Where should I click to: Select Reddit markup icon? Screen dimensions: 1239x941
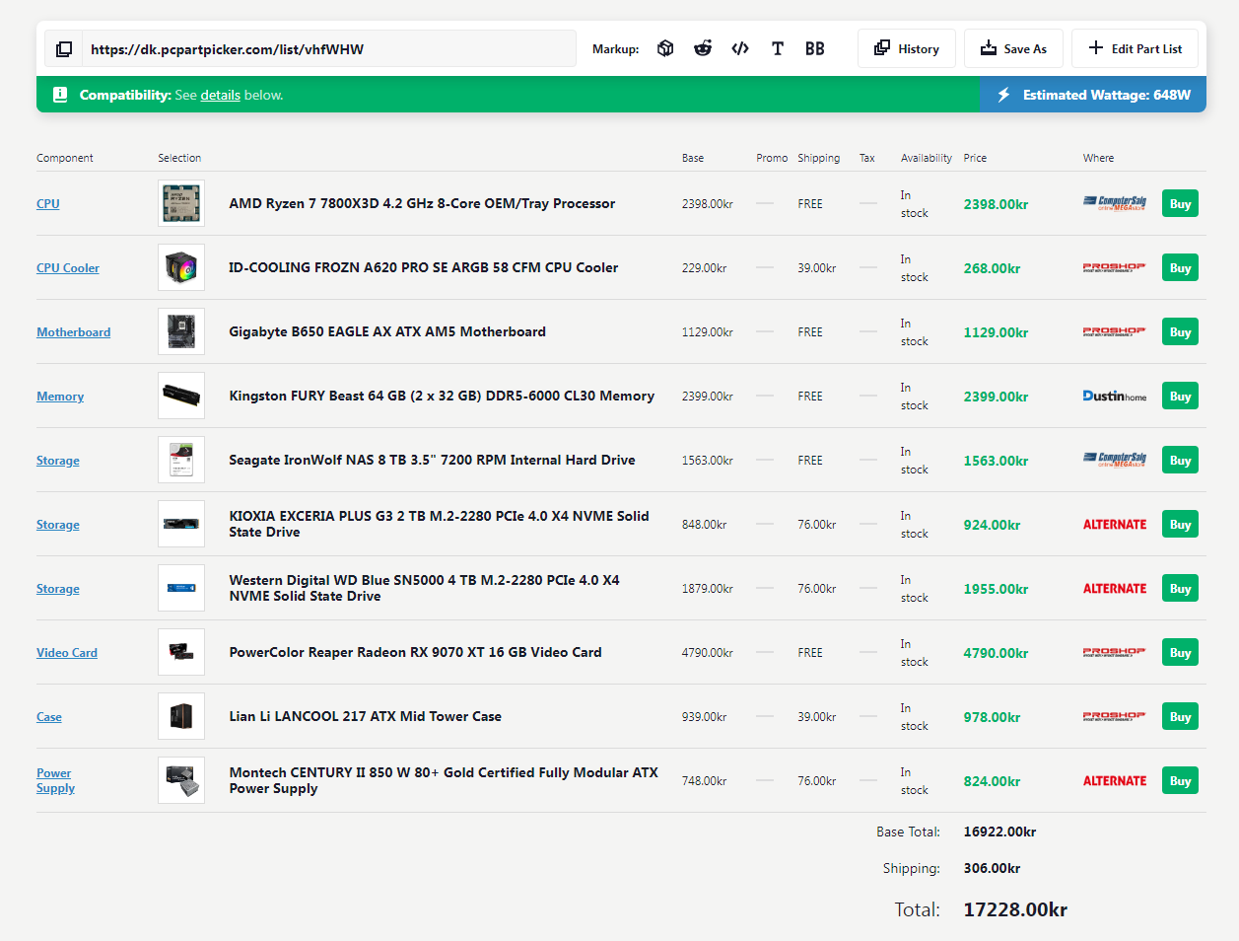703,48
